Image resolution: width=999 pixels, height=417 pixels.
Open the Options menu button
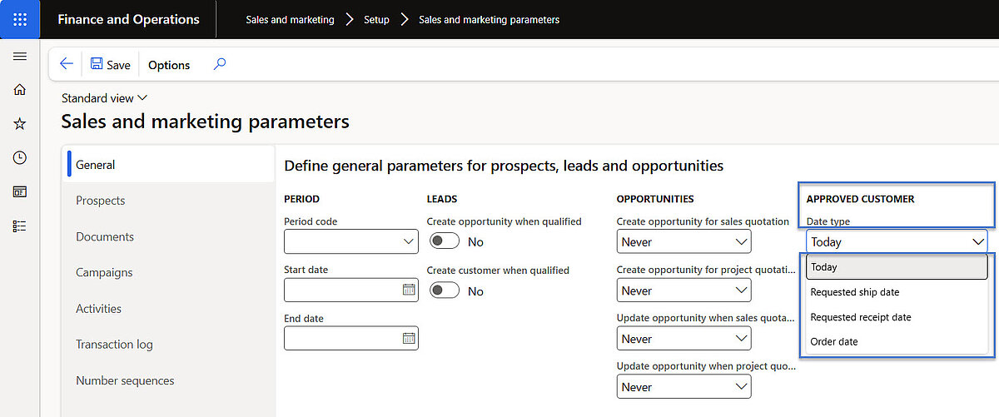tap(169, 65)
